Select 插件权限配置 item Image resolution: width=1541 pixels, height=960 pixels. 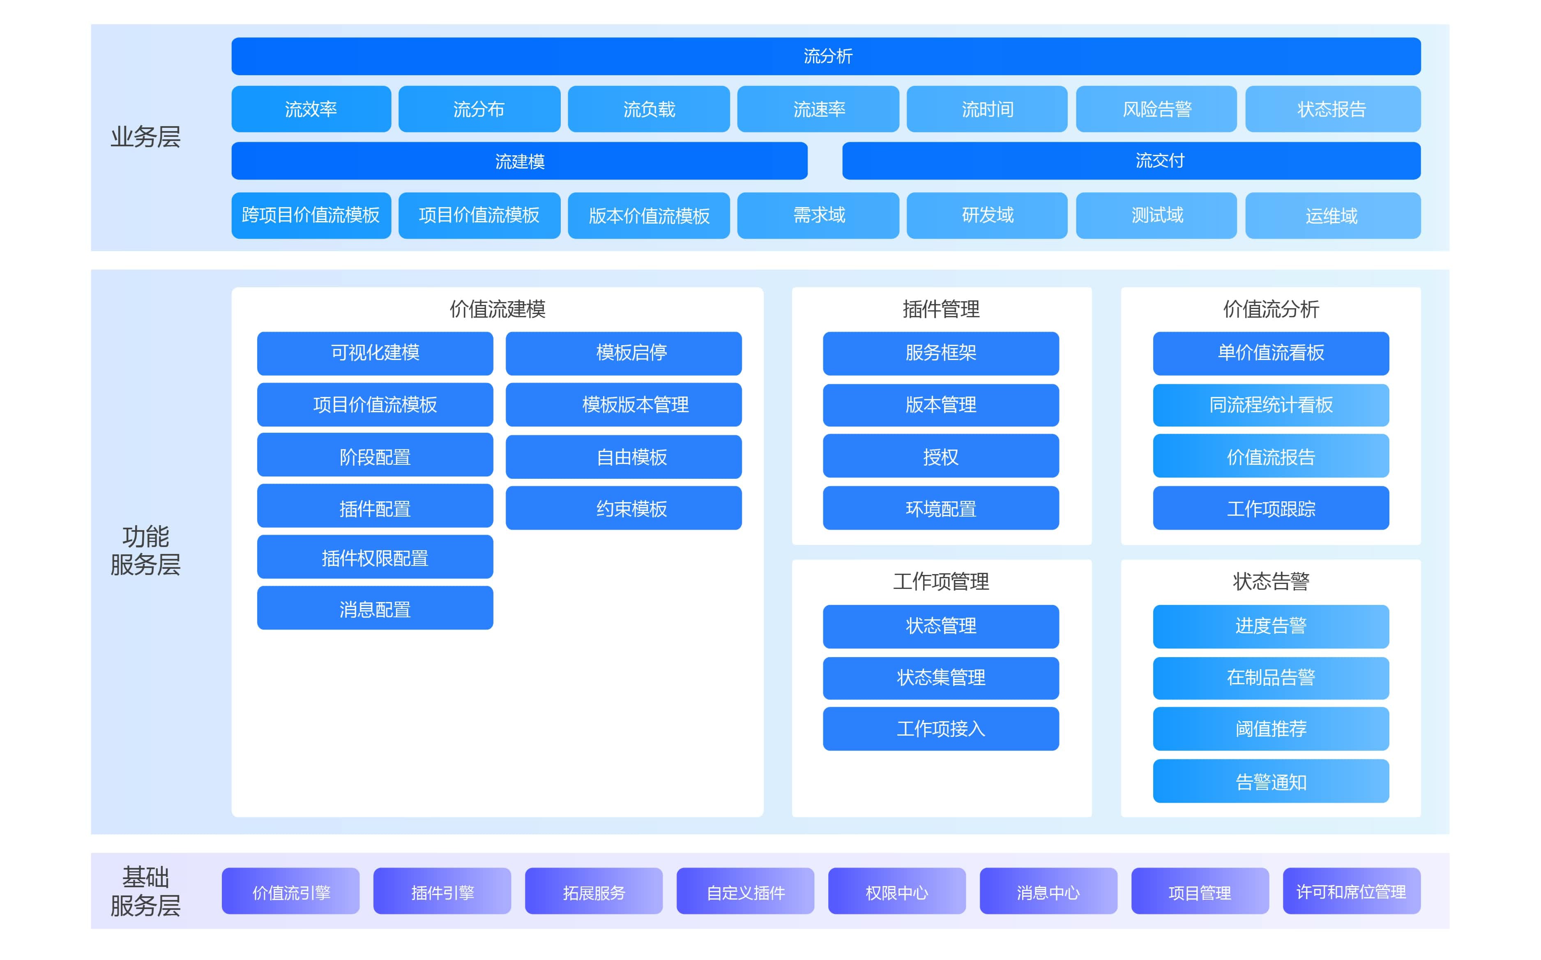(x=374, y=557)
